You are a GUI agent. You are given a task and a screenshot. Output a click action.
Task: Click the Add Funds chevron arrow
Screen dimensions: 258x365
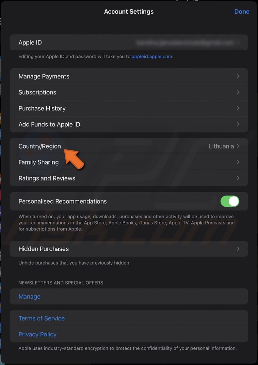[238, 124]
